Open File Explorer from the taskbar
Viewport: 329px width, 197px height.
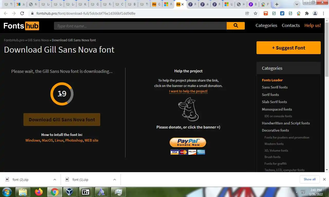coord(23,192)
